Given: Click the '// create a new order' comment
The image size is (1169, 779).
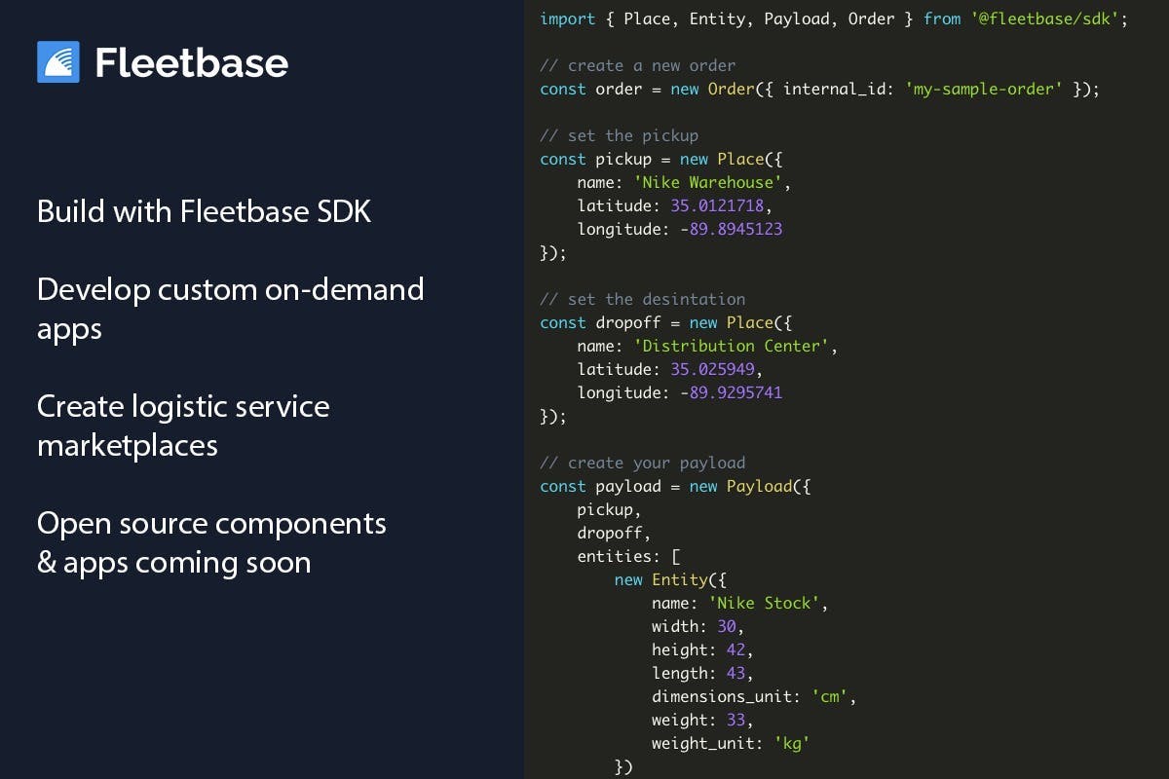Looking at the screenshot, I should 638,65.
